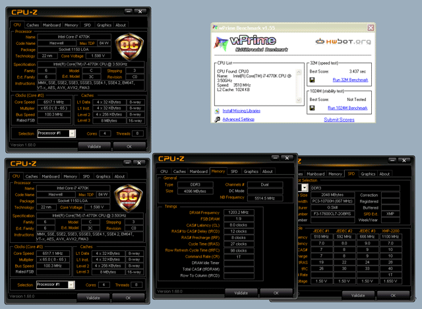Select About tab in CPU-Z SPD window
Viewport: 422px width, 309px height.
[x=384, y=174]
